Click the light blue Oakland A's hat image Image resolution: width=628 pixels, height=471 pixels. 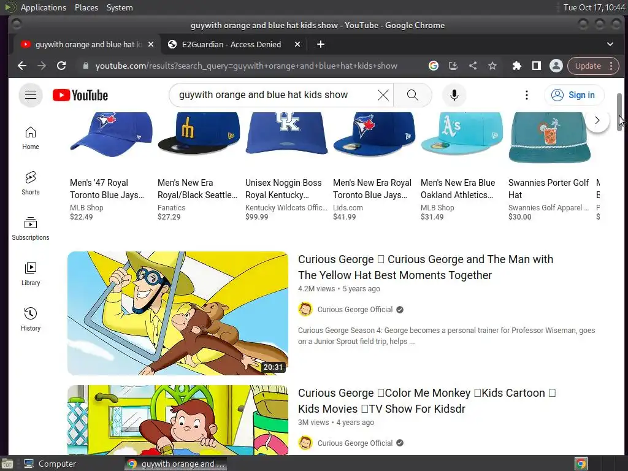462,133
